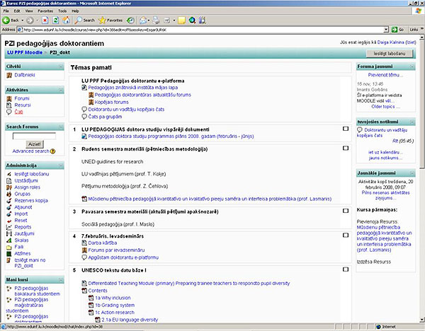Open the Pievienot tēmu... link
This screenshot has height=331, width=425.
click(385, 75)
